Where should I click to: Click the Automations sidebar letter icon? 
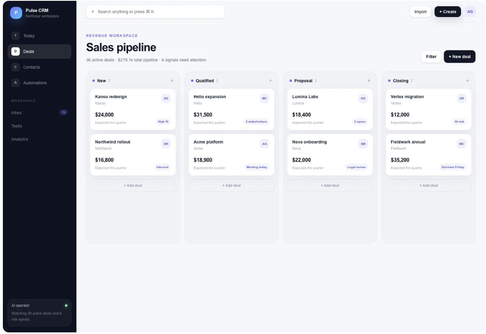tap(16, 83)
